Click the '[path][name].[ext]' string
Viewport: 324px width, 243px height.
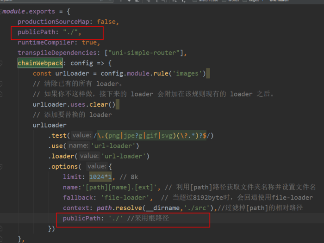point(119,187)
